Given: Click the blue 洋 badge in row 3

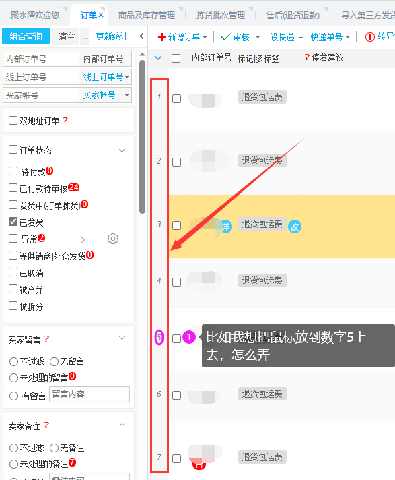Looking at the screenshot, I should point(226,227).
